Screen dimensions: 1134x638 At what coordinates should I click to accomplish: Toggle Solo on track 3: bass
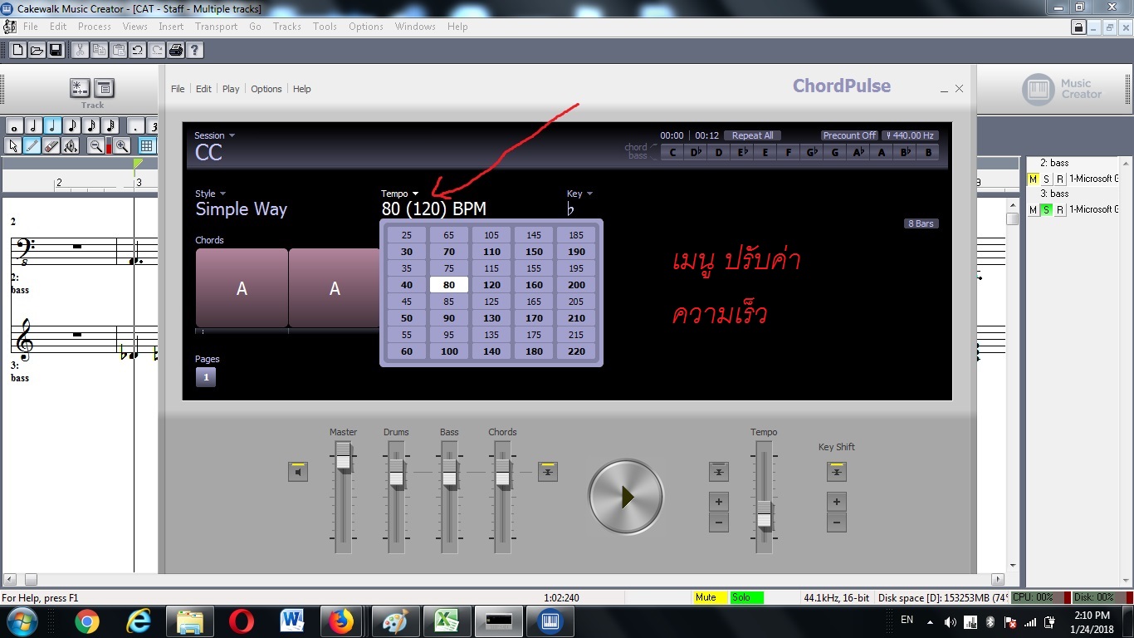(1046, 210)
